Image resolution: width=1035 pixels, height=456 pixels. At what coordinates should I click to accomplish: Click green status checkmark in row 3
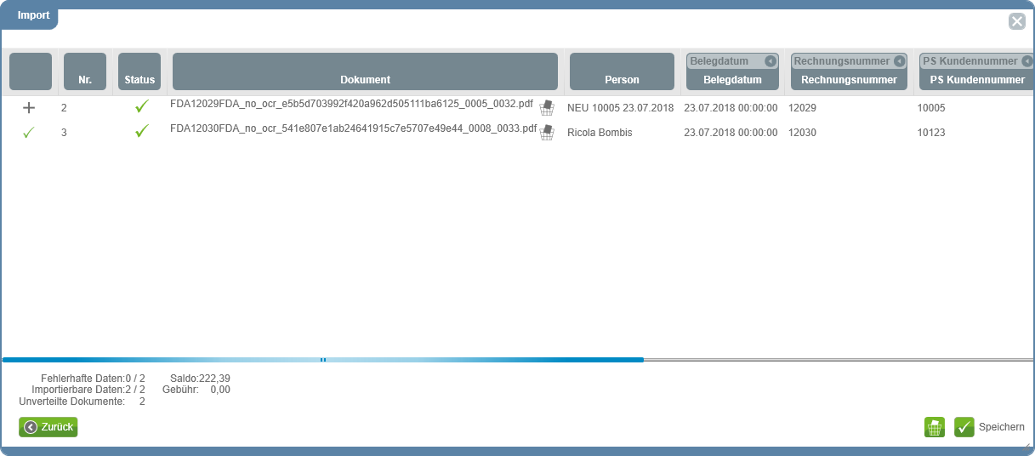point(141,132)
